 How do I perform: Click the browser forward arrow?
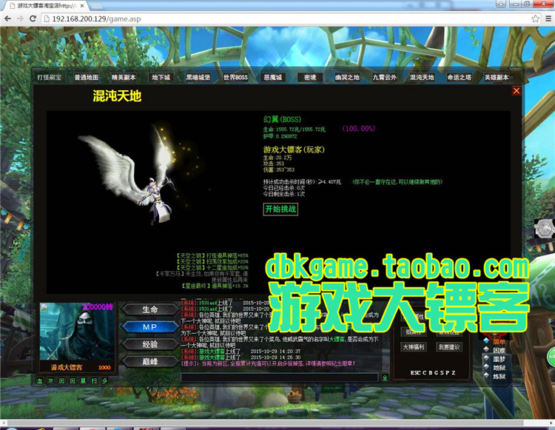(20, 19)
